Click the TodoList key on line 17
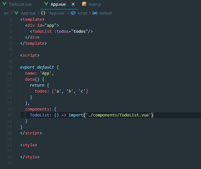This screenshot has width=201, height=169. (x=39, y=115)
